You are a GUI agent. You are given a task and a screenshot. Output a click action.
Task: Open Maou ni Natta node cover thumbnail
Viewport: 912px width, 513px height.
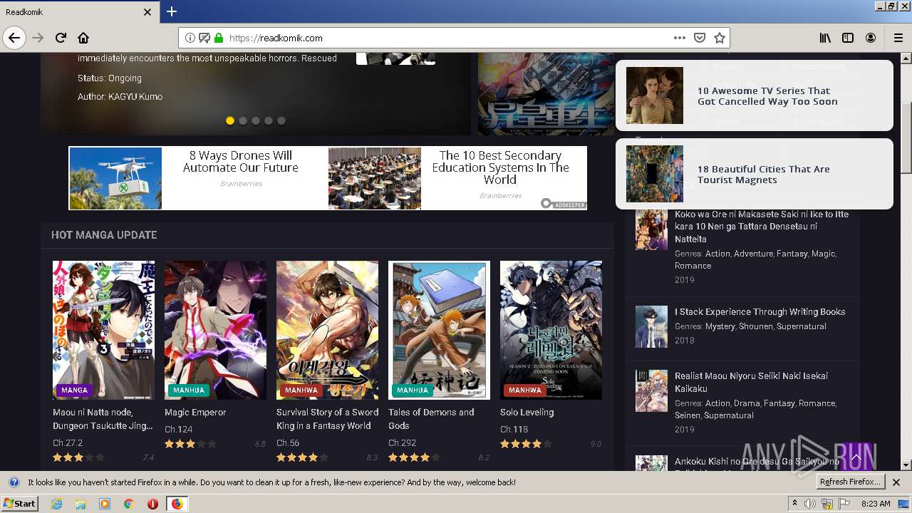[x=103, y=330]
